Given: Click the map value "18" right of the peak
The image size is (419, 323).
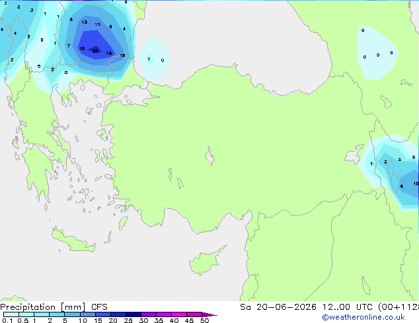Looking at the screenshot, I should 109,53.
